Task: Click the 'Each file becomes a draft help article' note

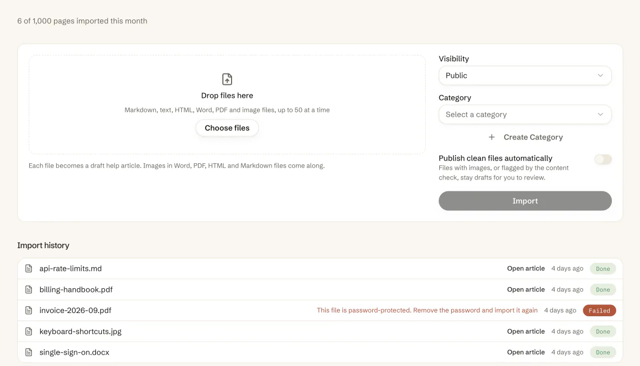Action: [x=176, y=165]
